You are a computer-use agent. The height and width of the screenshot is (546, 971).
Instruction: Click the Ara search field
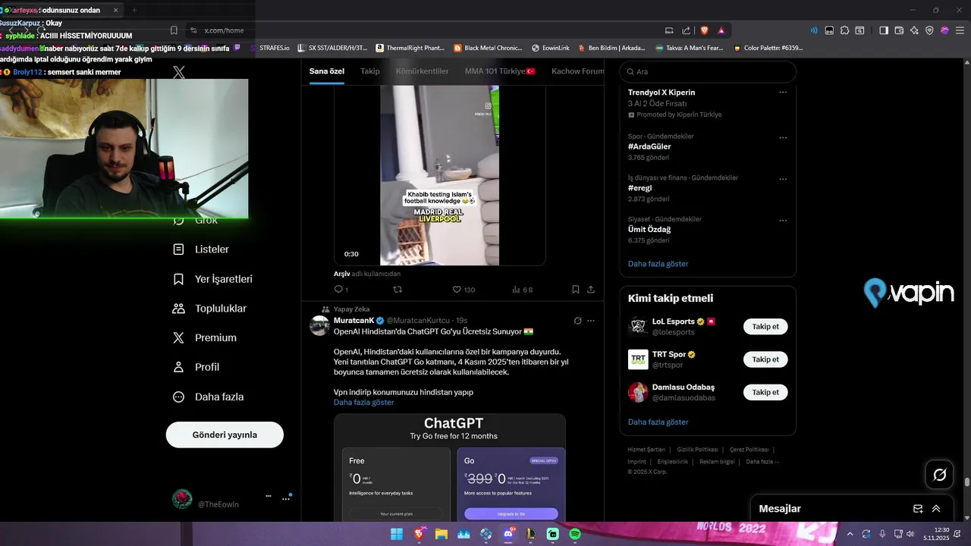pos(708,71)
